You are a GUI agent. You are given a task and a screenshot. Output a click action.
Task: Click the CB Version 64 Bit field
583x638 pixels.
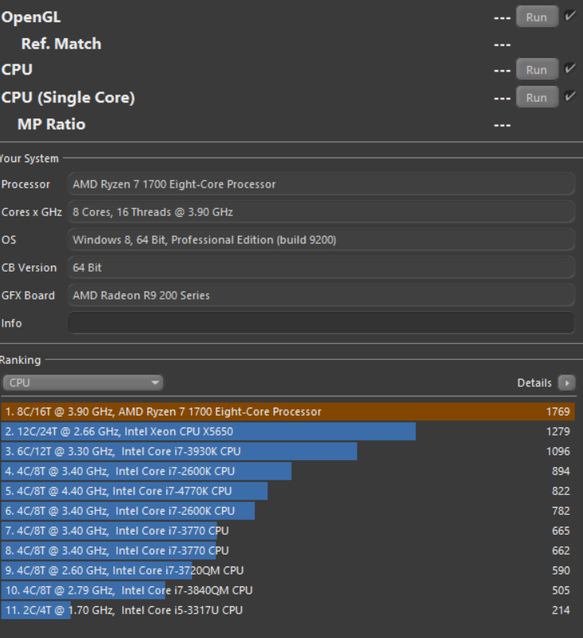coord(321,268)
